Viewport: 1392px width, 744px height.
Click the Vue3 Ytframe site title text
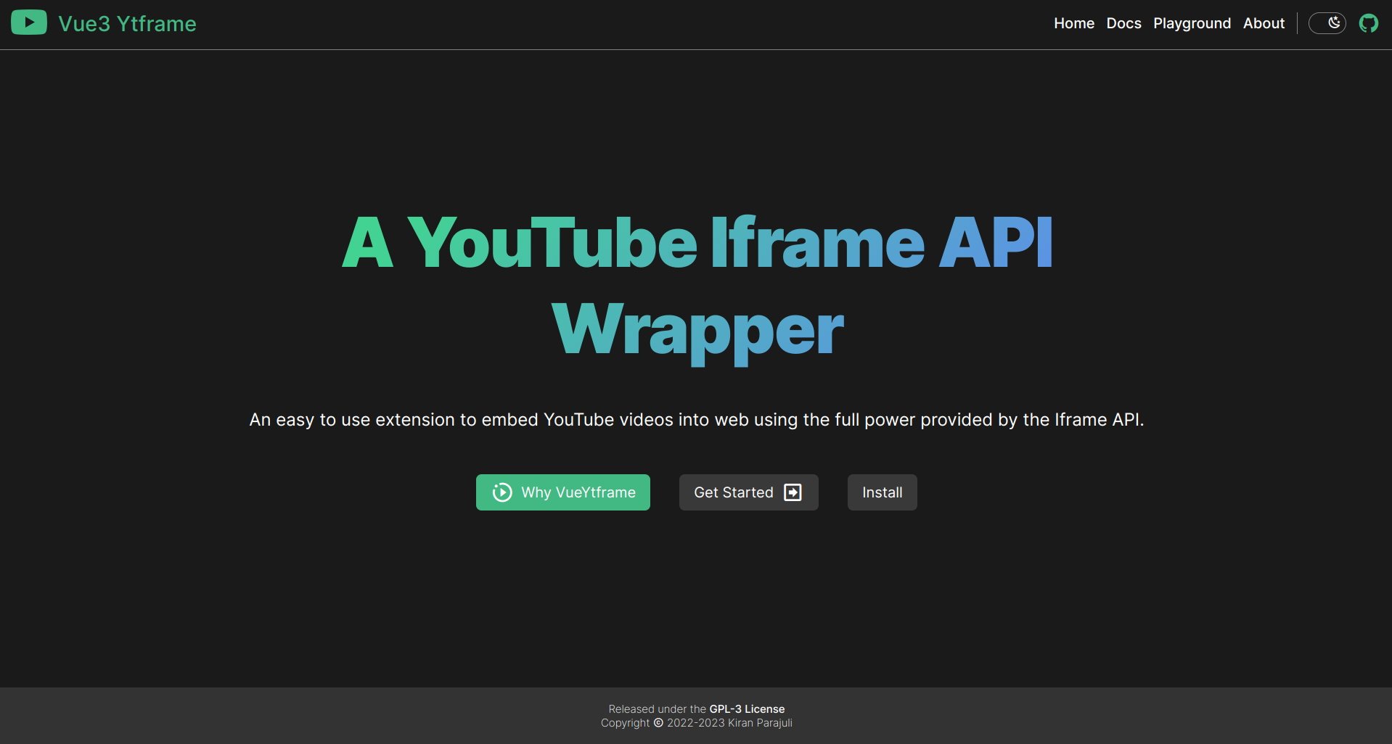coord(127,22)
